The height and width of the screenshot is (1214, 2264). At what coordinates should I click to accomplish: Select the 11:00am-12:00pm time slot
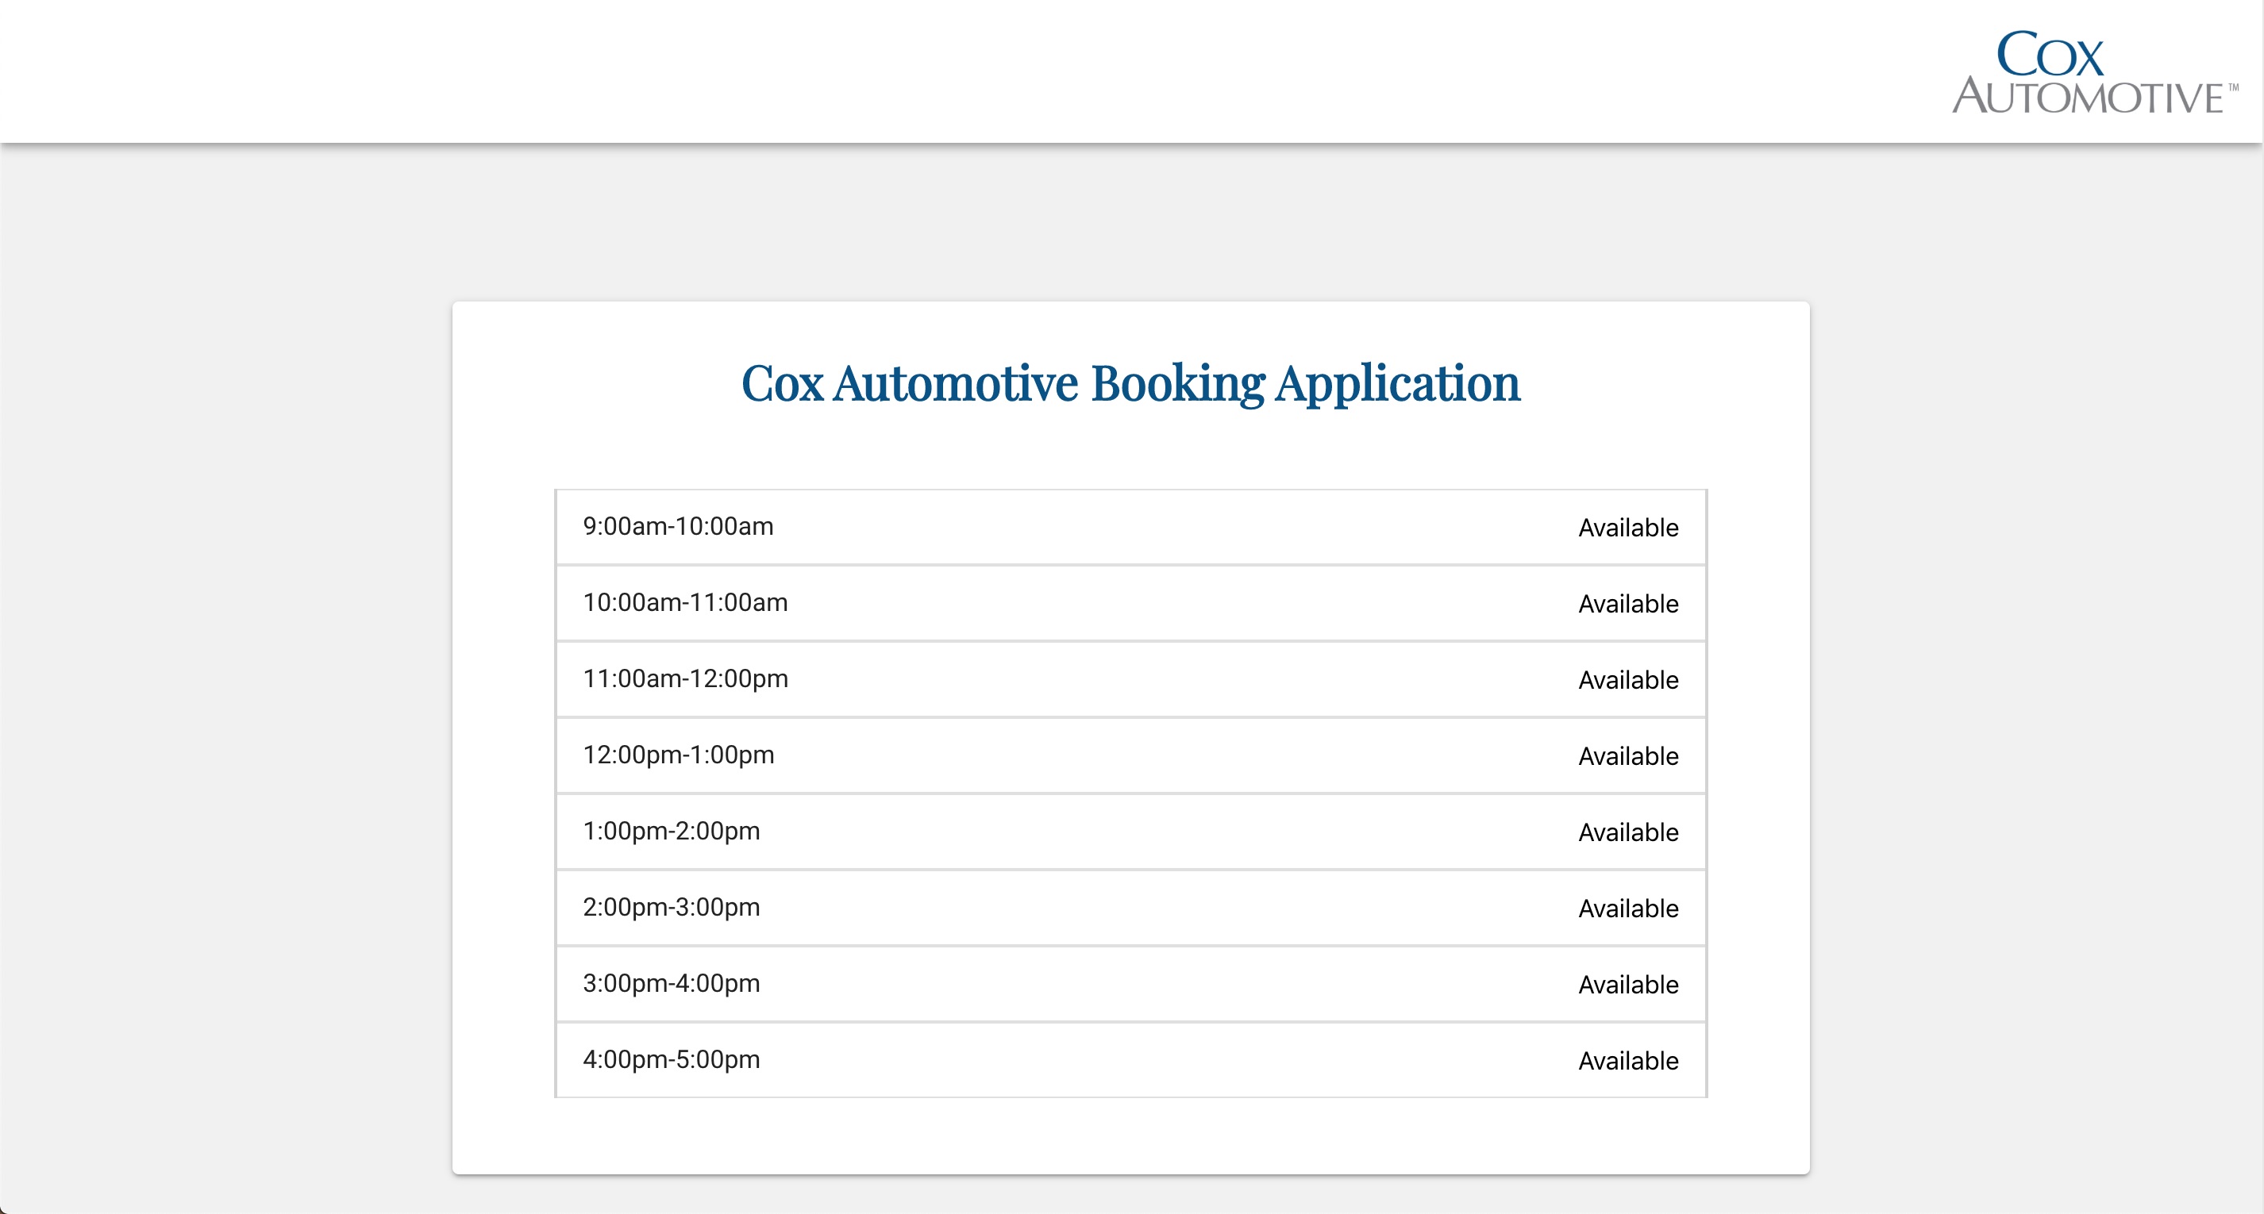pyautogui.click(x=1131, y=679)
